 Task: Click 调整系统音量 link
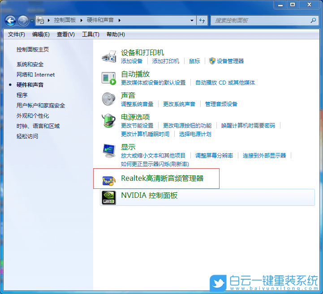137,104
